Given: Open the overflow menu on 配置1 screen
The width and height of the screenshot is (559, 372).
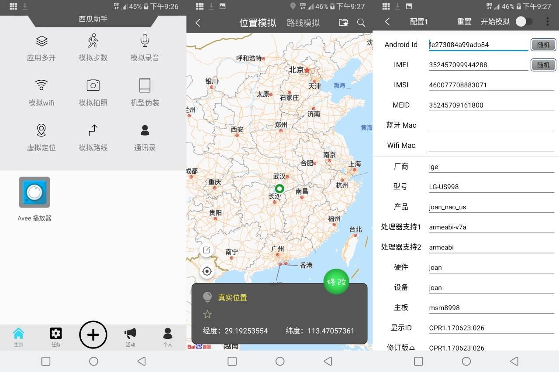Looking at the screenshot, I should coord(547,21).
